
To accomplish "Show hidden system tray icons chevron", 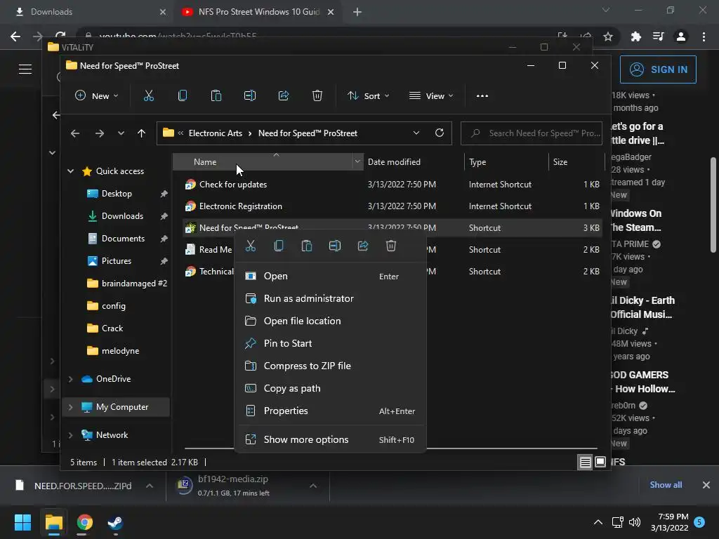I will tap(598, 522).
